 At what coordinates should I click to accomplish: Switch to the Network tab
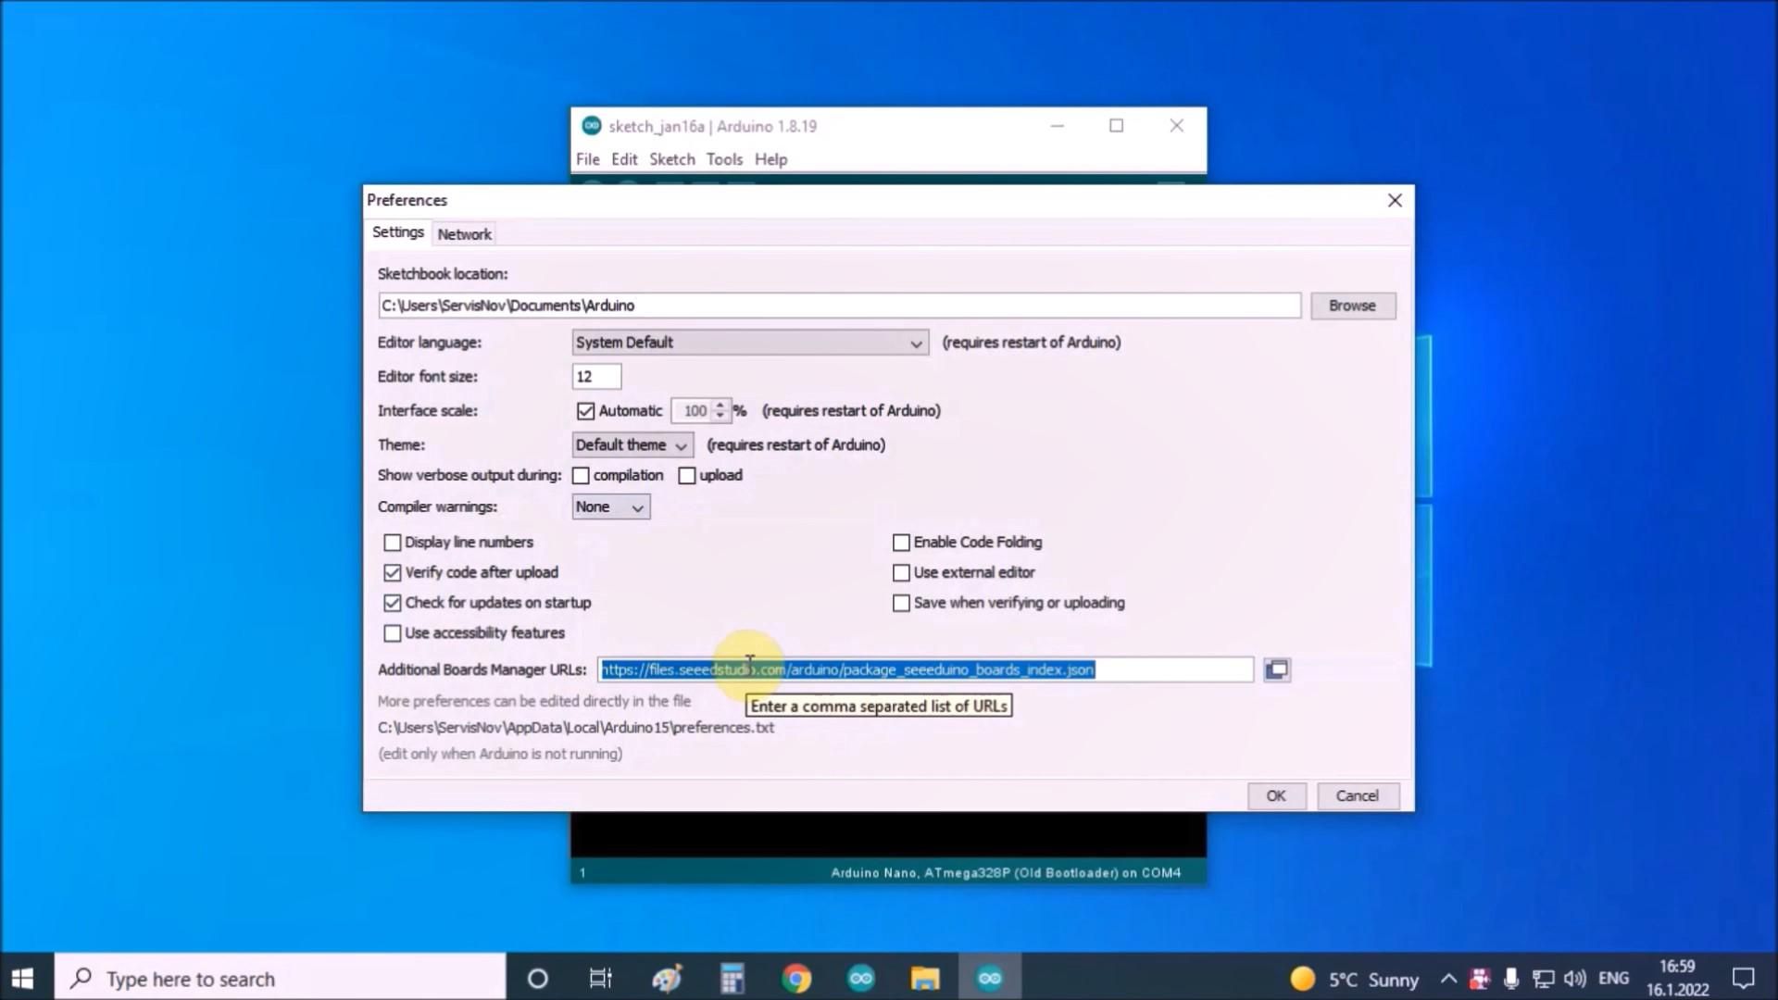464,234
